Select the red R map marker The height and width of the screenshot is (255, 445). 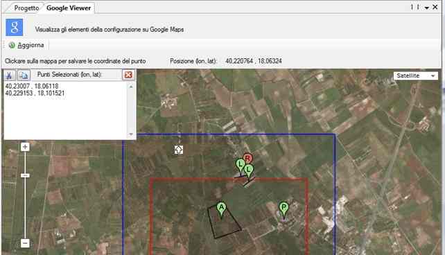[x=247, y=159]
